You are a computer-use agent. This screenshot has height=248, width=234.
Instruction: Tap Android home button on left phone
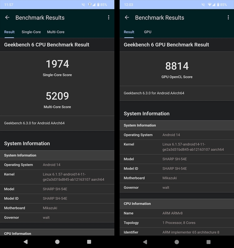57,242
